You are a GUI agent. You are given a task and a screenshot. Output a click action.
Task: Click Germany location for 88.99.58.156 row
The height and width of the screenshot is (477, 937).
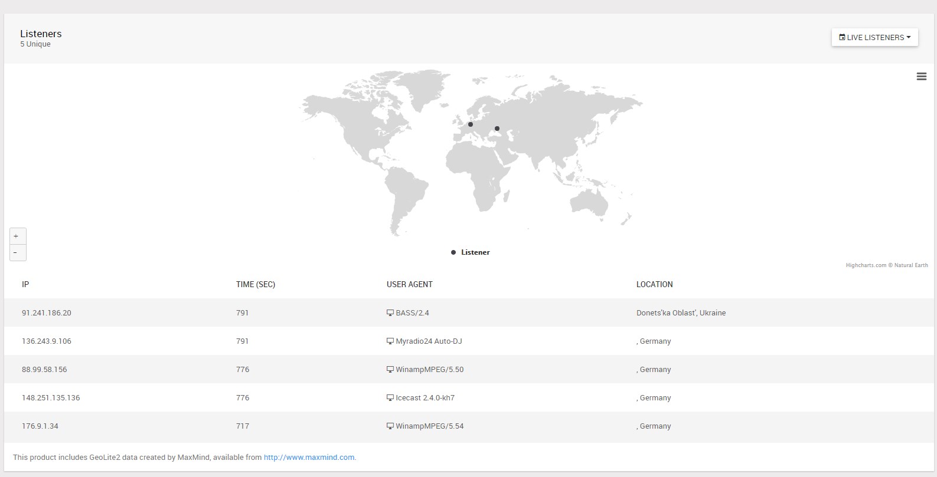point(654,369)
